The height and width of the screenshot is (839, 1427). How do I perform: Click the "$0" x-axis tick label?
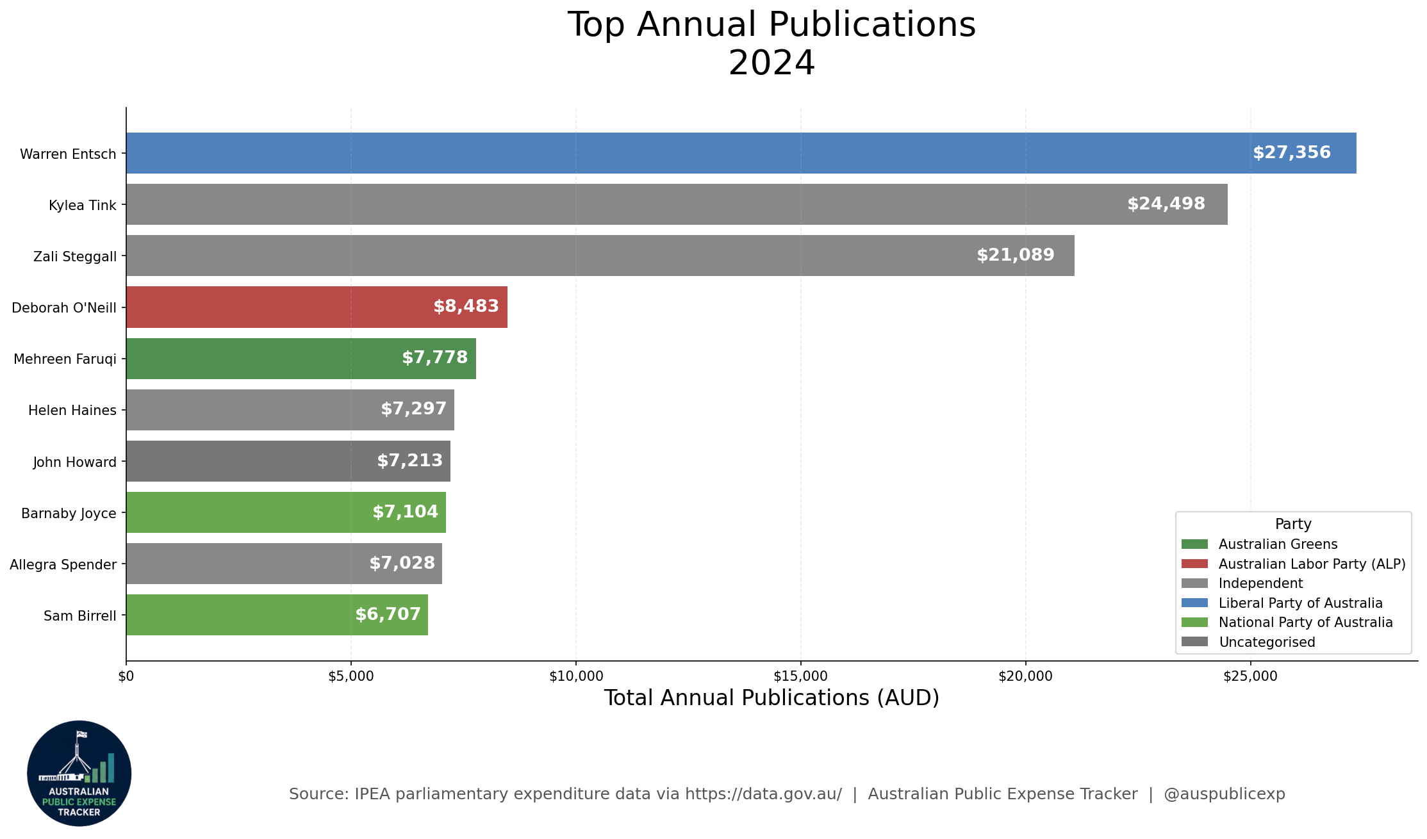(x=126, y=677)
